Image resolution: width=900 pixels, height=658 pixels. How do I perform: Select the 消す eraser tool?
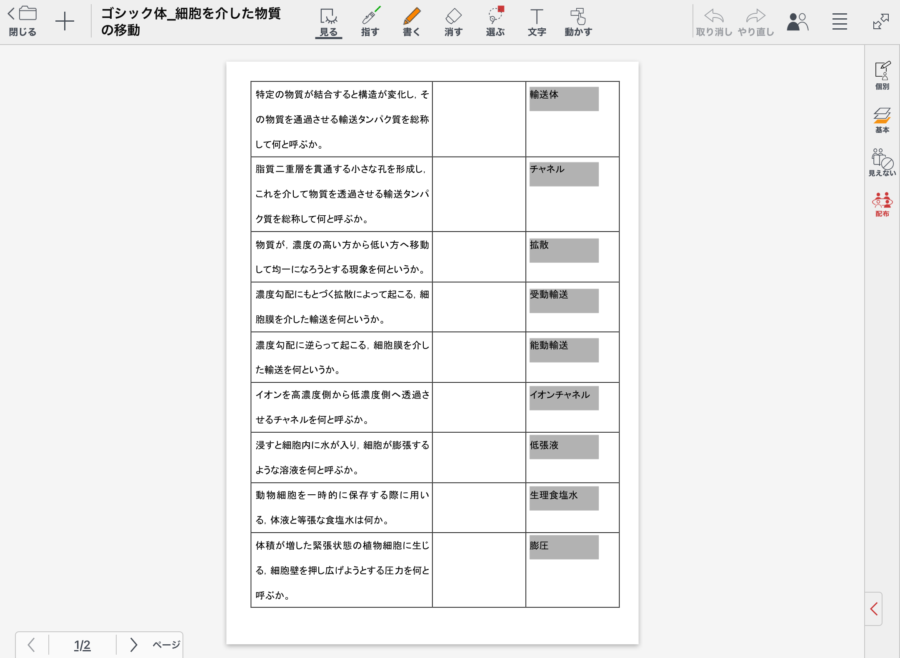453,22
